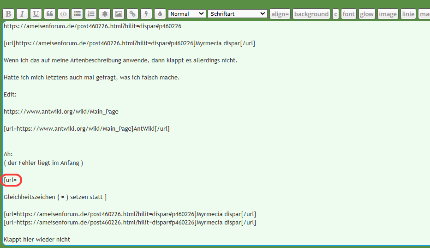430x248 pixels.
Task: Click the align= BBCode button
Action: [280, 14]
